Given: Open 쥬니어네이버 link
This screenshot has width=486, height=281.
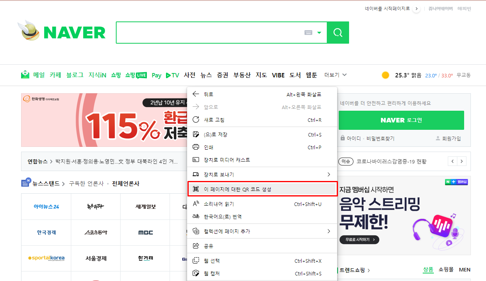Looking at the screenshot, I should click(441, 9).
